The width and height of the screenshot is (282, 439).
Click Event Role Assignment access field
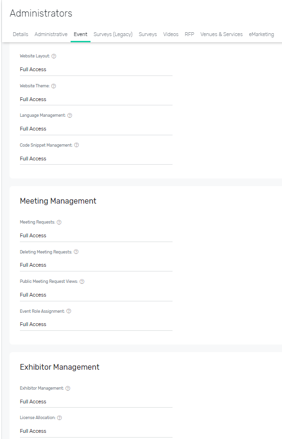click(96, 324)
